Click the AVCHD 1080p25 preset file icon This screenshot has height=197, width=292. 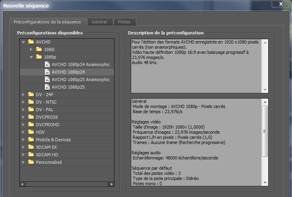[x=47, y=87]
